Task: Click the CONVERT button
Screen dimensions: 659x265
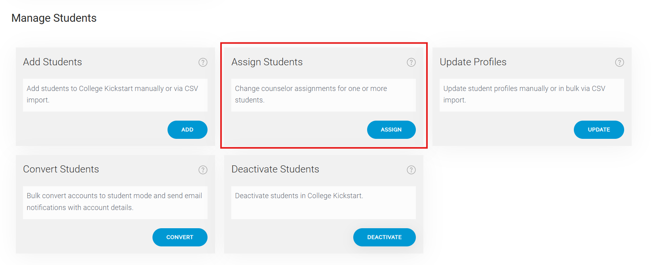Action: (x=180, y=237)
